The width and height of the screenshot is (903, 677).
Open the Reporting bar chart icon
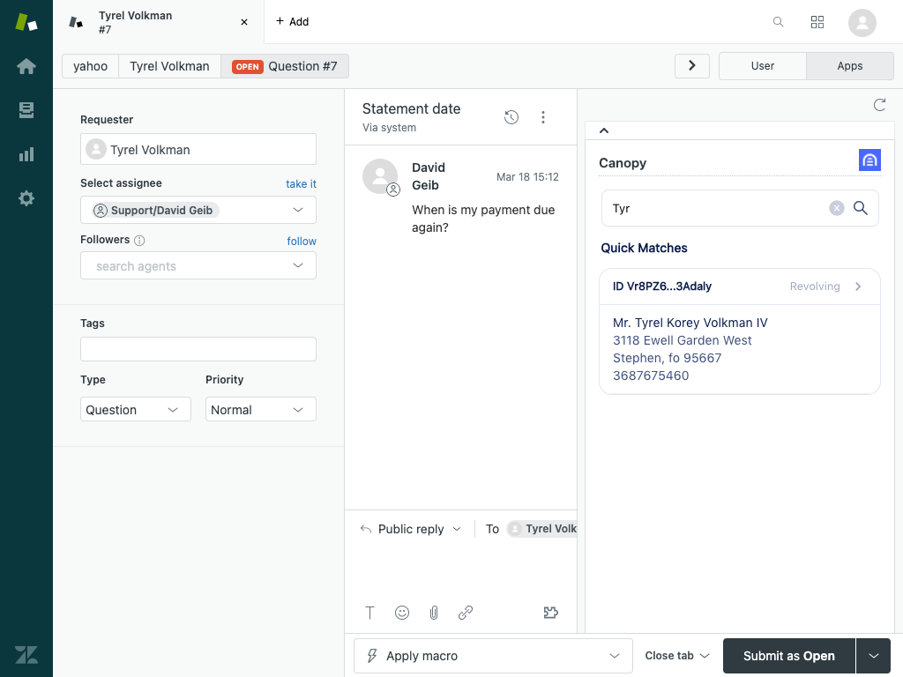click(26, 154)
